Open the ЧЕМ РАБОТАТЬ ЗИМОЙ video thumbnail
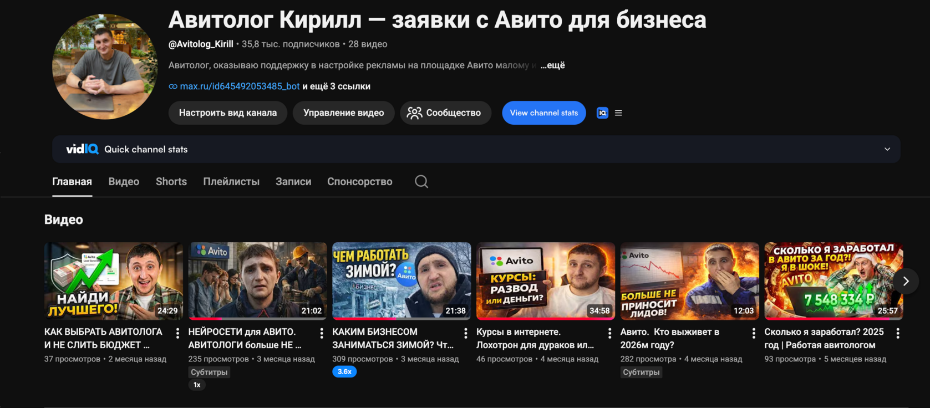The height and width of the screenshot is (408, 930). (402, 280)
